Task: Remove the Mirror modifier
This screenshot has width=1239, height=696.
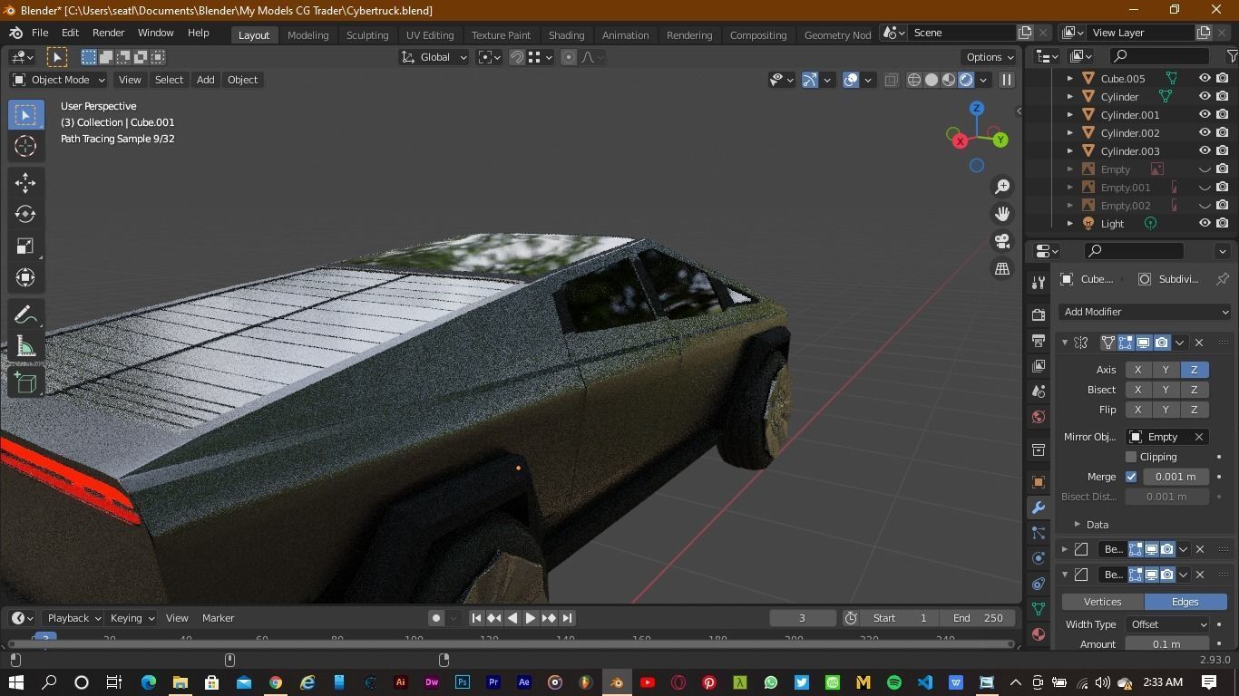Action: 1199,343
